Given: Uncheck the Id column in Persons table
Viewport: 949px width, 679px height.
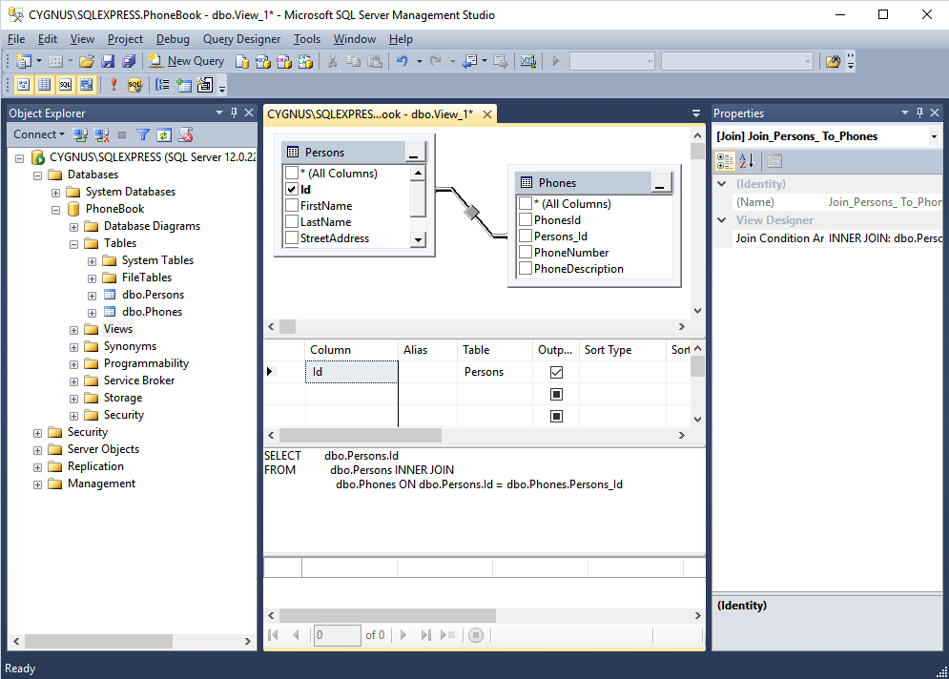Looking at the screenshot, I should point(292,190).
